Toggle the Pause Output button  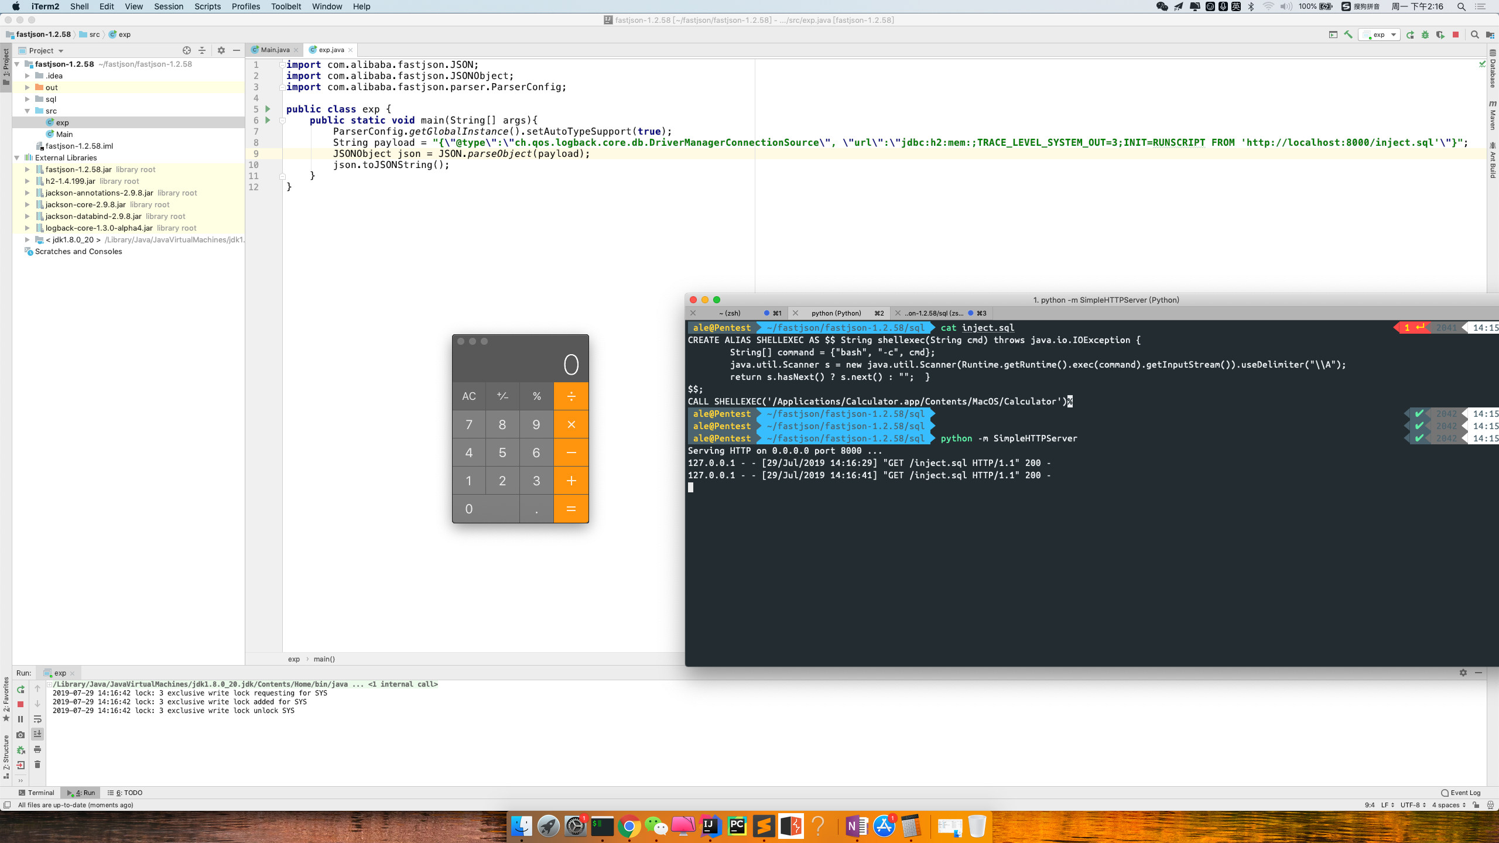(20, 719)
